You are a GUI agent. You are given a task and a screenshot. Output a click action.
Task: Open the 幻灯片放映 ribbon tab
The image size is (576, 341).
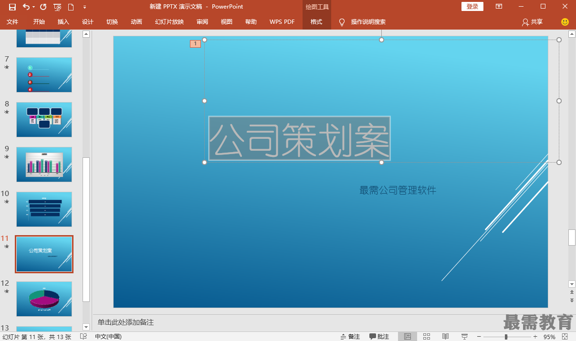169,22
